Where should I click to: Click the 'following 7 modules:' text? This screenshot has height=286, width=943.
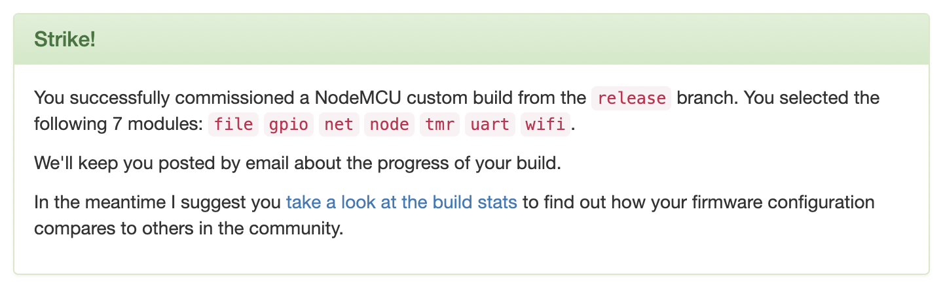coord(119,124)
